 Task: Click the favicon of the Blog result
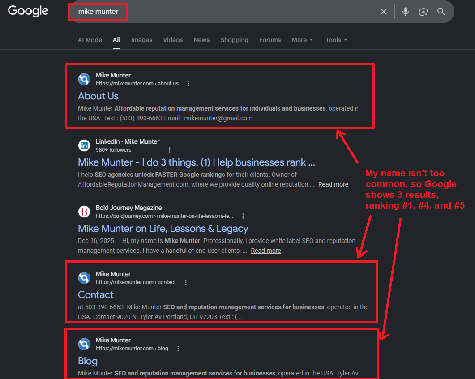[x=84, y=344]
